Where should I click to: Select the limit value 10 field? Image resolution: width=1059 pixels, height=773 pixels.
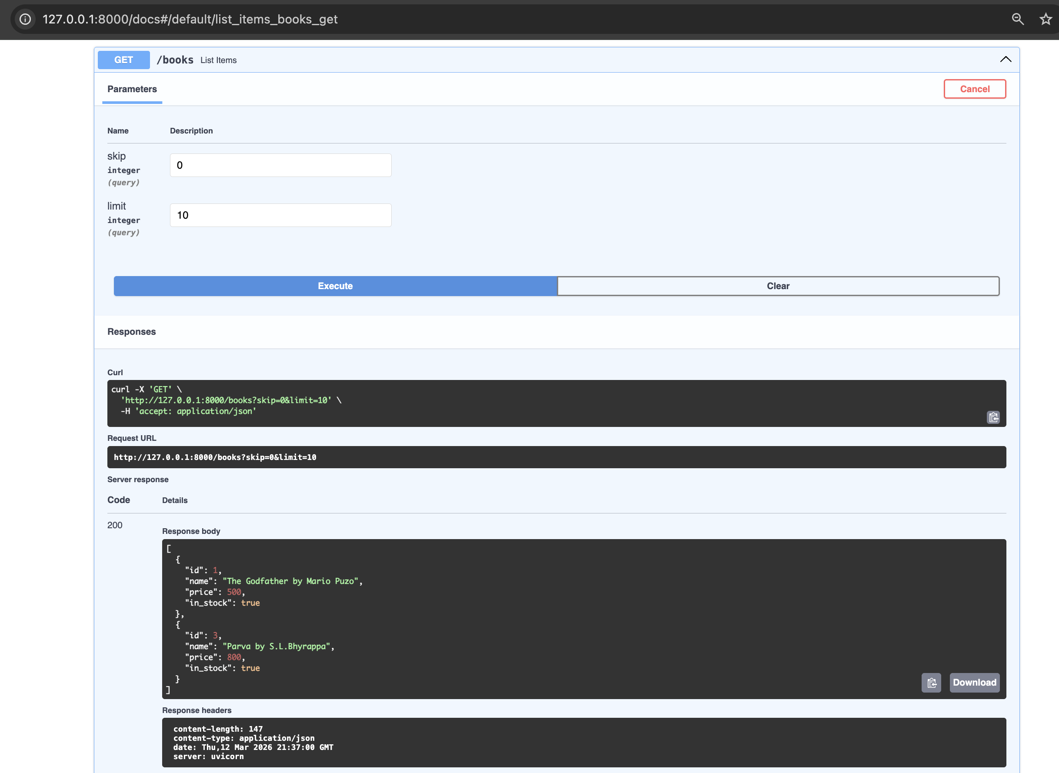pyautogui.click(x=280, y=215)
